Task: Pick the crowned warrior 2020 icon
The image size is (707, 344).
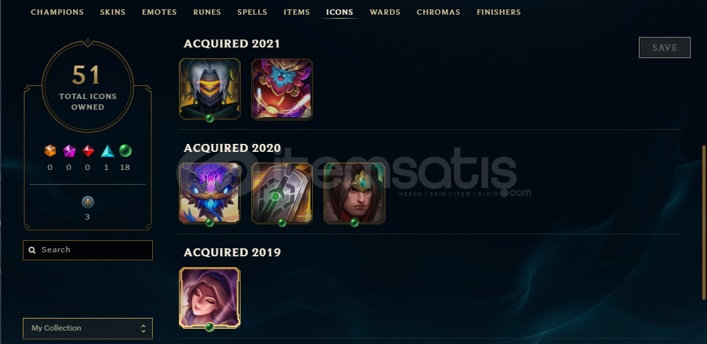Action: pos(355,193)
